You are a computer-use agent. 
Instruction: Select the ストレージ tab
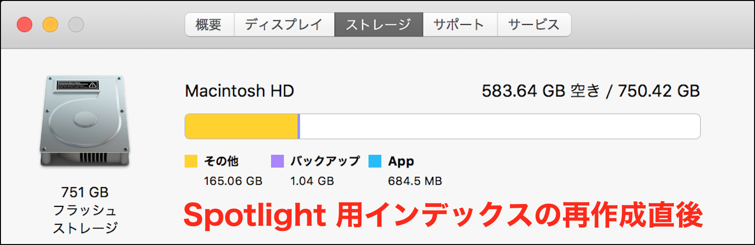click(378, 24)
